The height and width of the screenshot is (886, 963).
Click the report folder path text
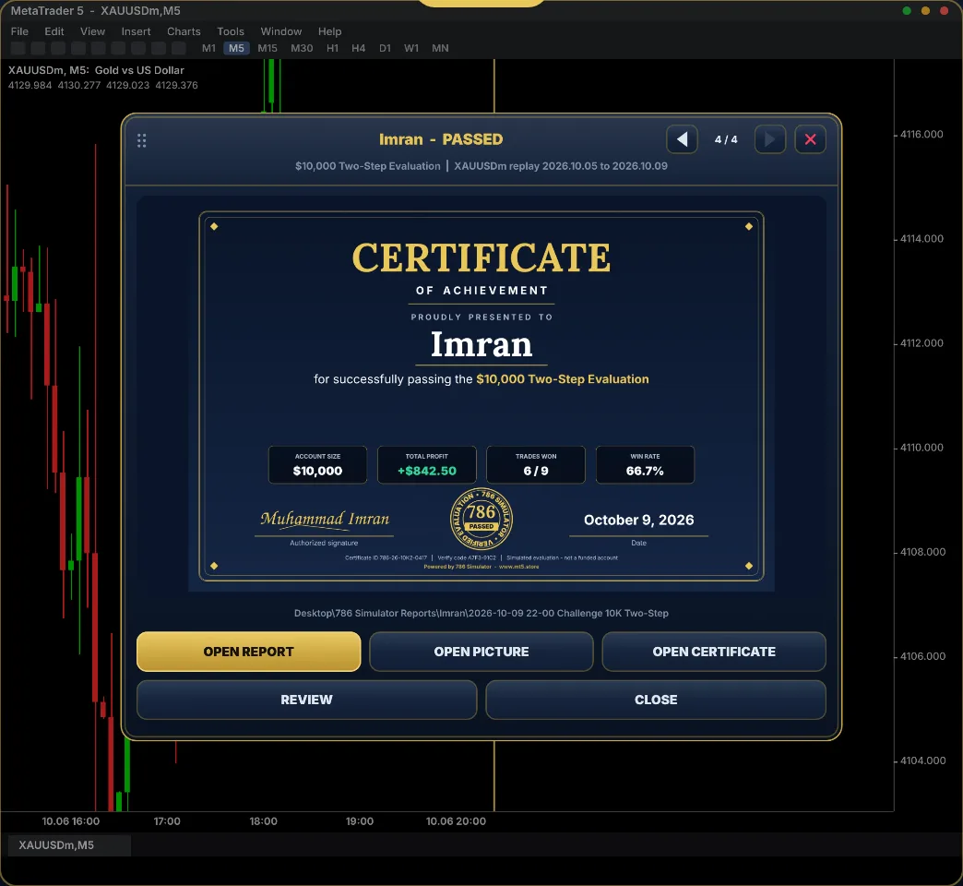coord(481,613)
